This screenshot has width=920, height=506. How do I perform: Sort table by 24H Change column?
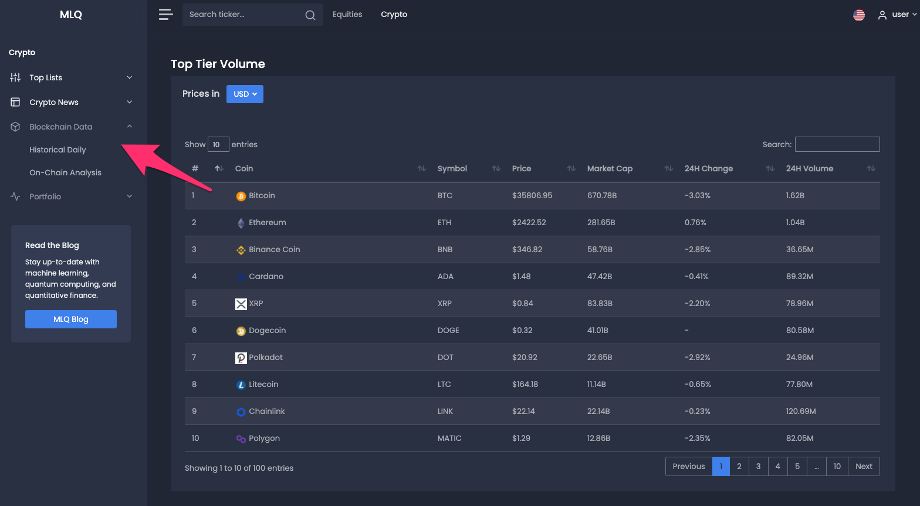(x=770, y=169)
